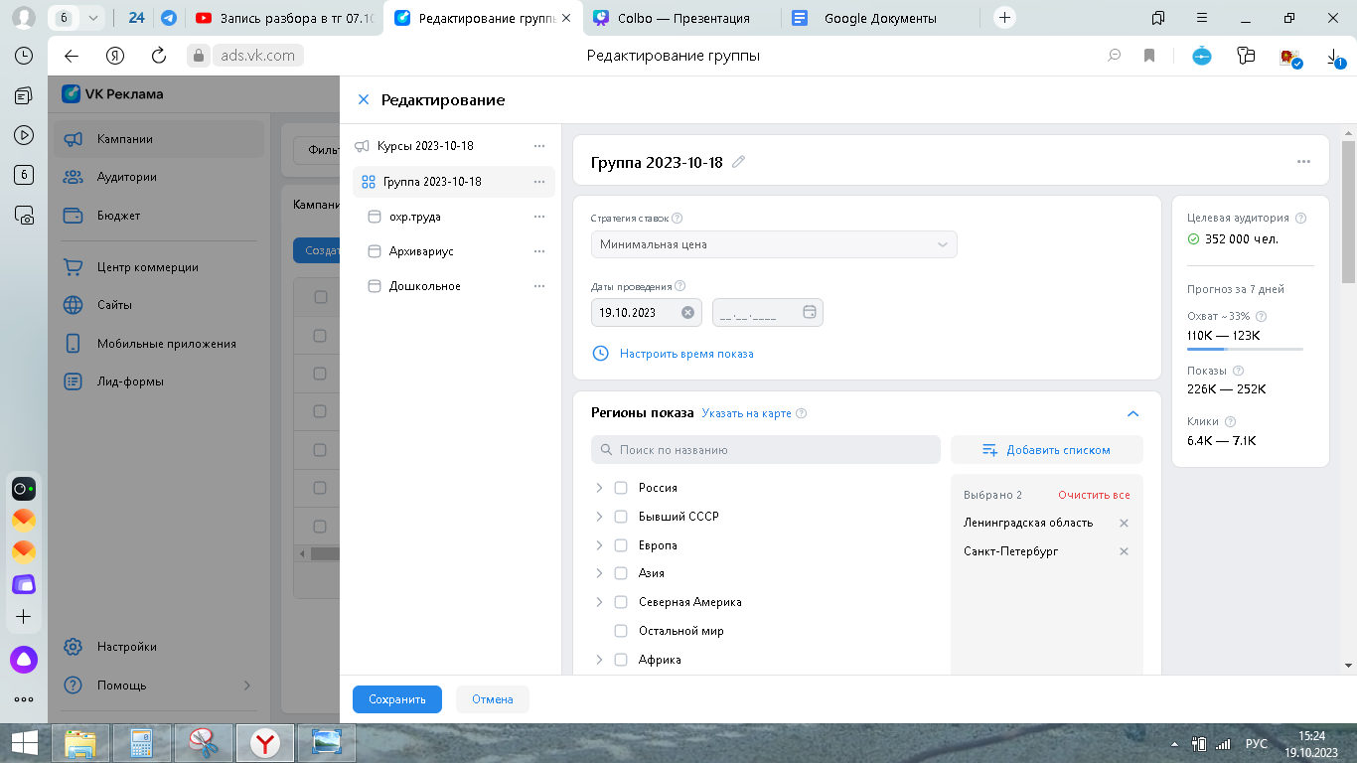Clear the start date 19.10.2023 field

[x=687, y=312]
